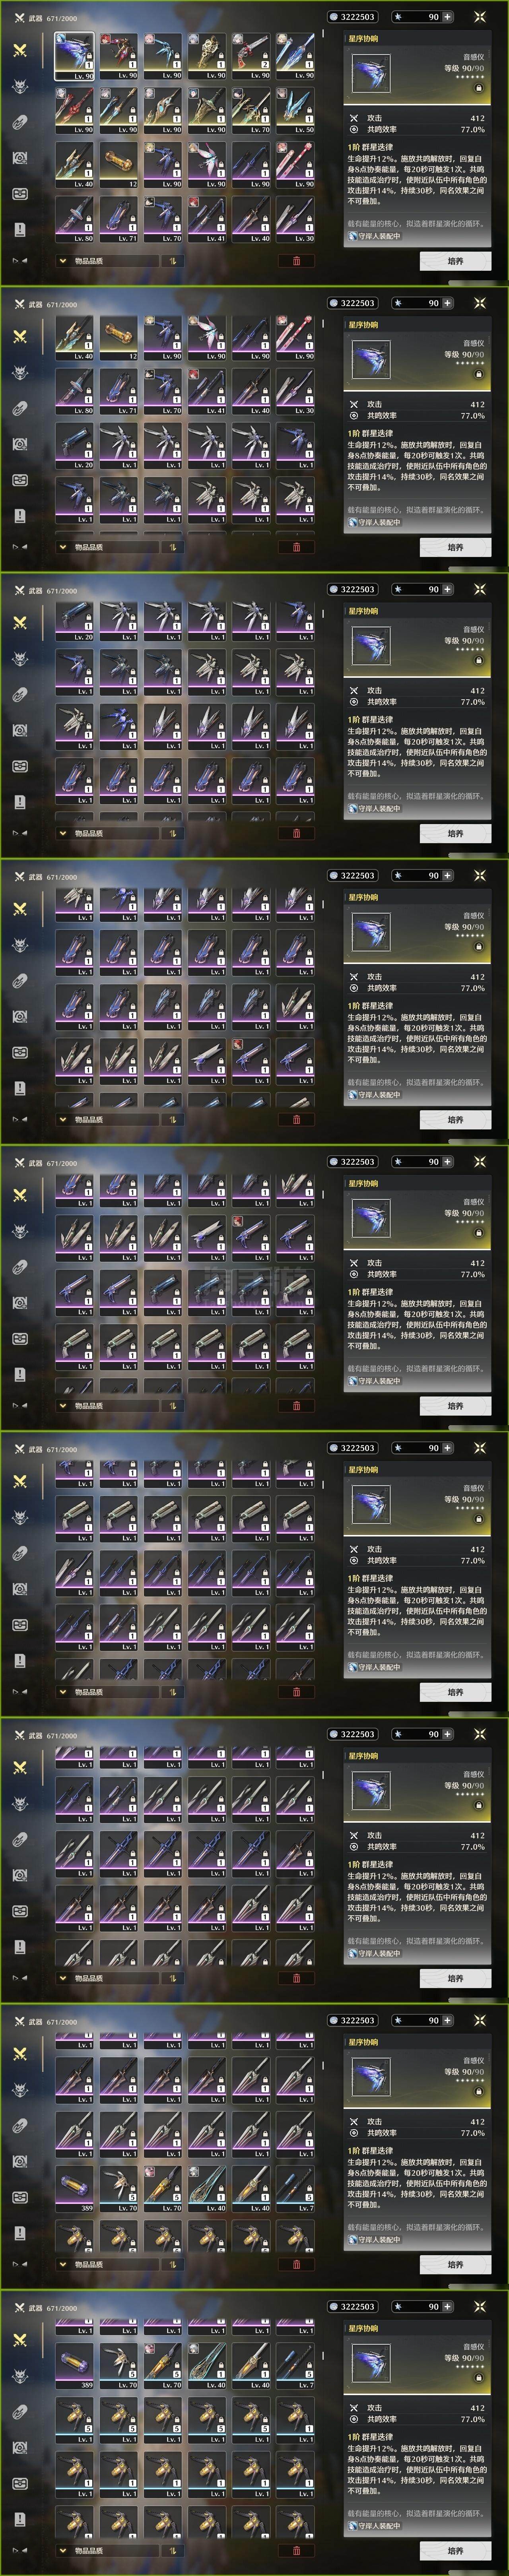Click the red trash delete icon in the topmost panel
The image size is (509, 2576).
tap(296, 260)
